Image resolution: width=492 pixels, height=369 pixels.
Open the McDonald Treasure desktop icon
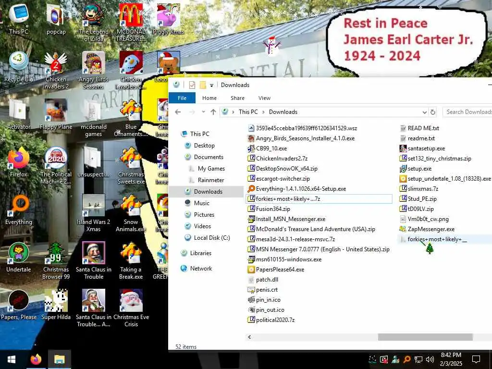(x=131, y=23)
